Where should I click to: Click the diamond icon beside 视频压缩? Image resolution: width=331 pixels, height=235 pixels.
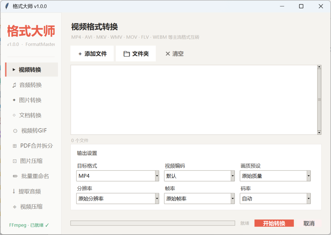pyautogui.click(x=15, y=207)
